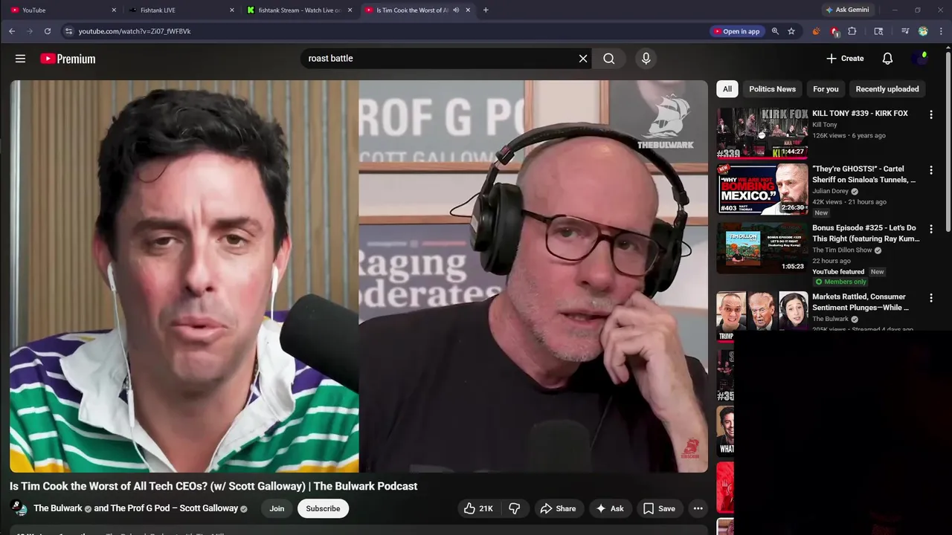Viewport: 952px width, 535px height.
Task: Open a new browser tab
Action: [486, 10]
